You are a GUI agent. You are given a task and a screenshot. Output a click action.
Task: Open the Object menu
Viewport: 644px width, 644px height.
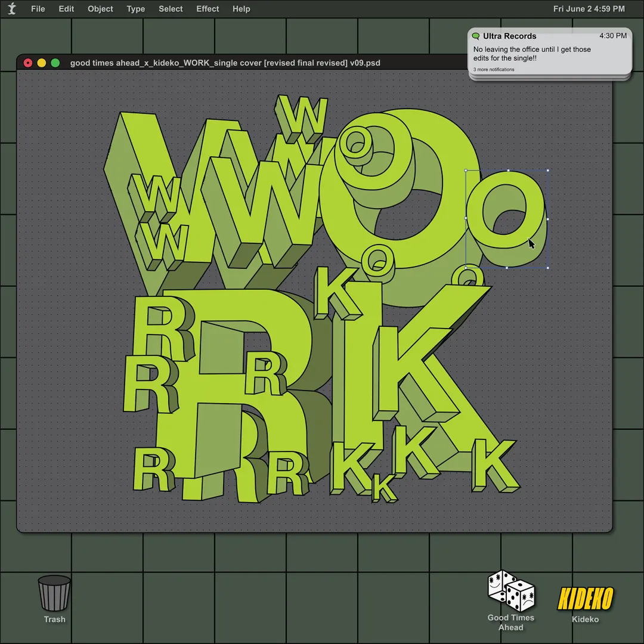(x=100, y=9)
